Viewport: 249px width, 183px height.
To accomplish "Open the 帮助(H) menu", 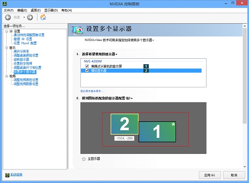I will tap(67, 10).
